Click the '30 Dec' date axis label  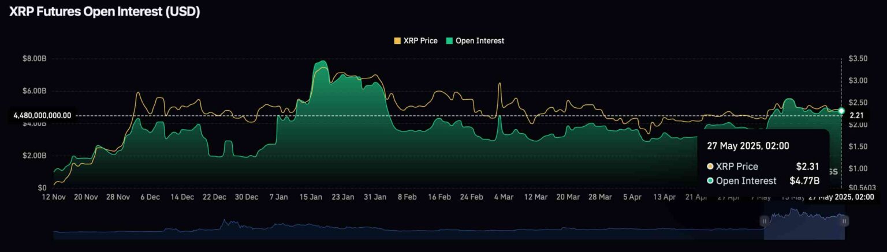[x=247, y=197]
